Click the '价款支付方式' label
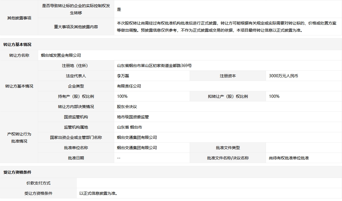 tap(38, 183)
